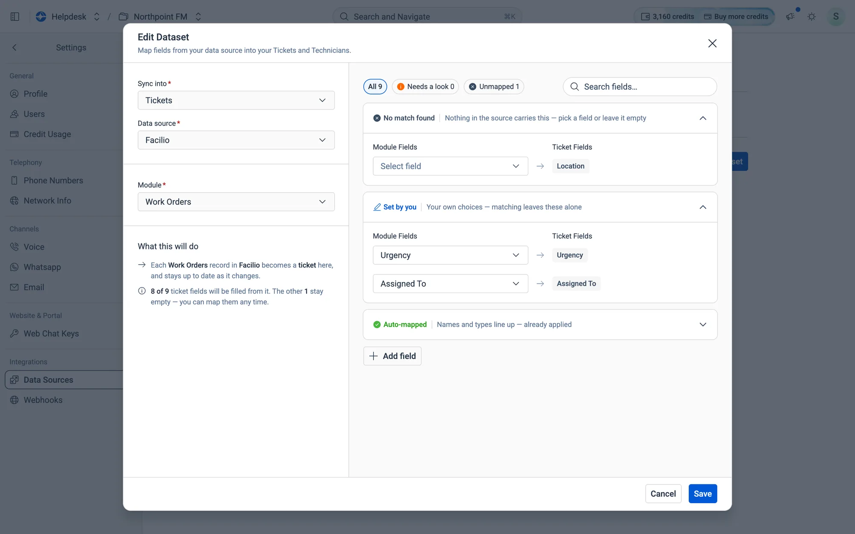This screenshot has width=855, height=534.
Task: Click the Helpdesk logo icon
Action: point(41,17)
